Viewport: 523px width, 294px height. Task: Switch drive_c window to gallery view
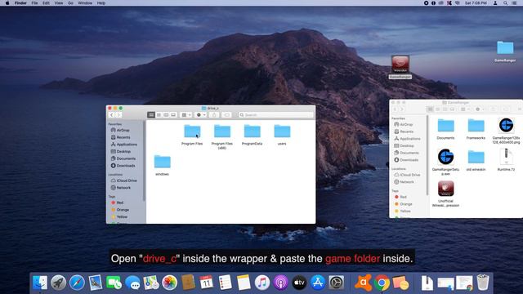[173, 114]
